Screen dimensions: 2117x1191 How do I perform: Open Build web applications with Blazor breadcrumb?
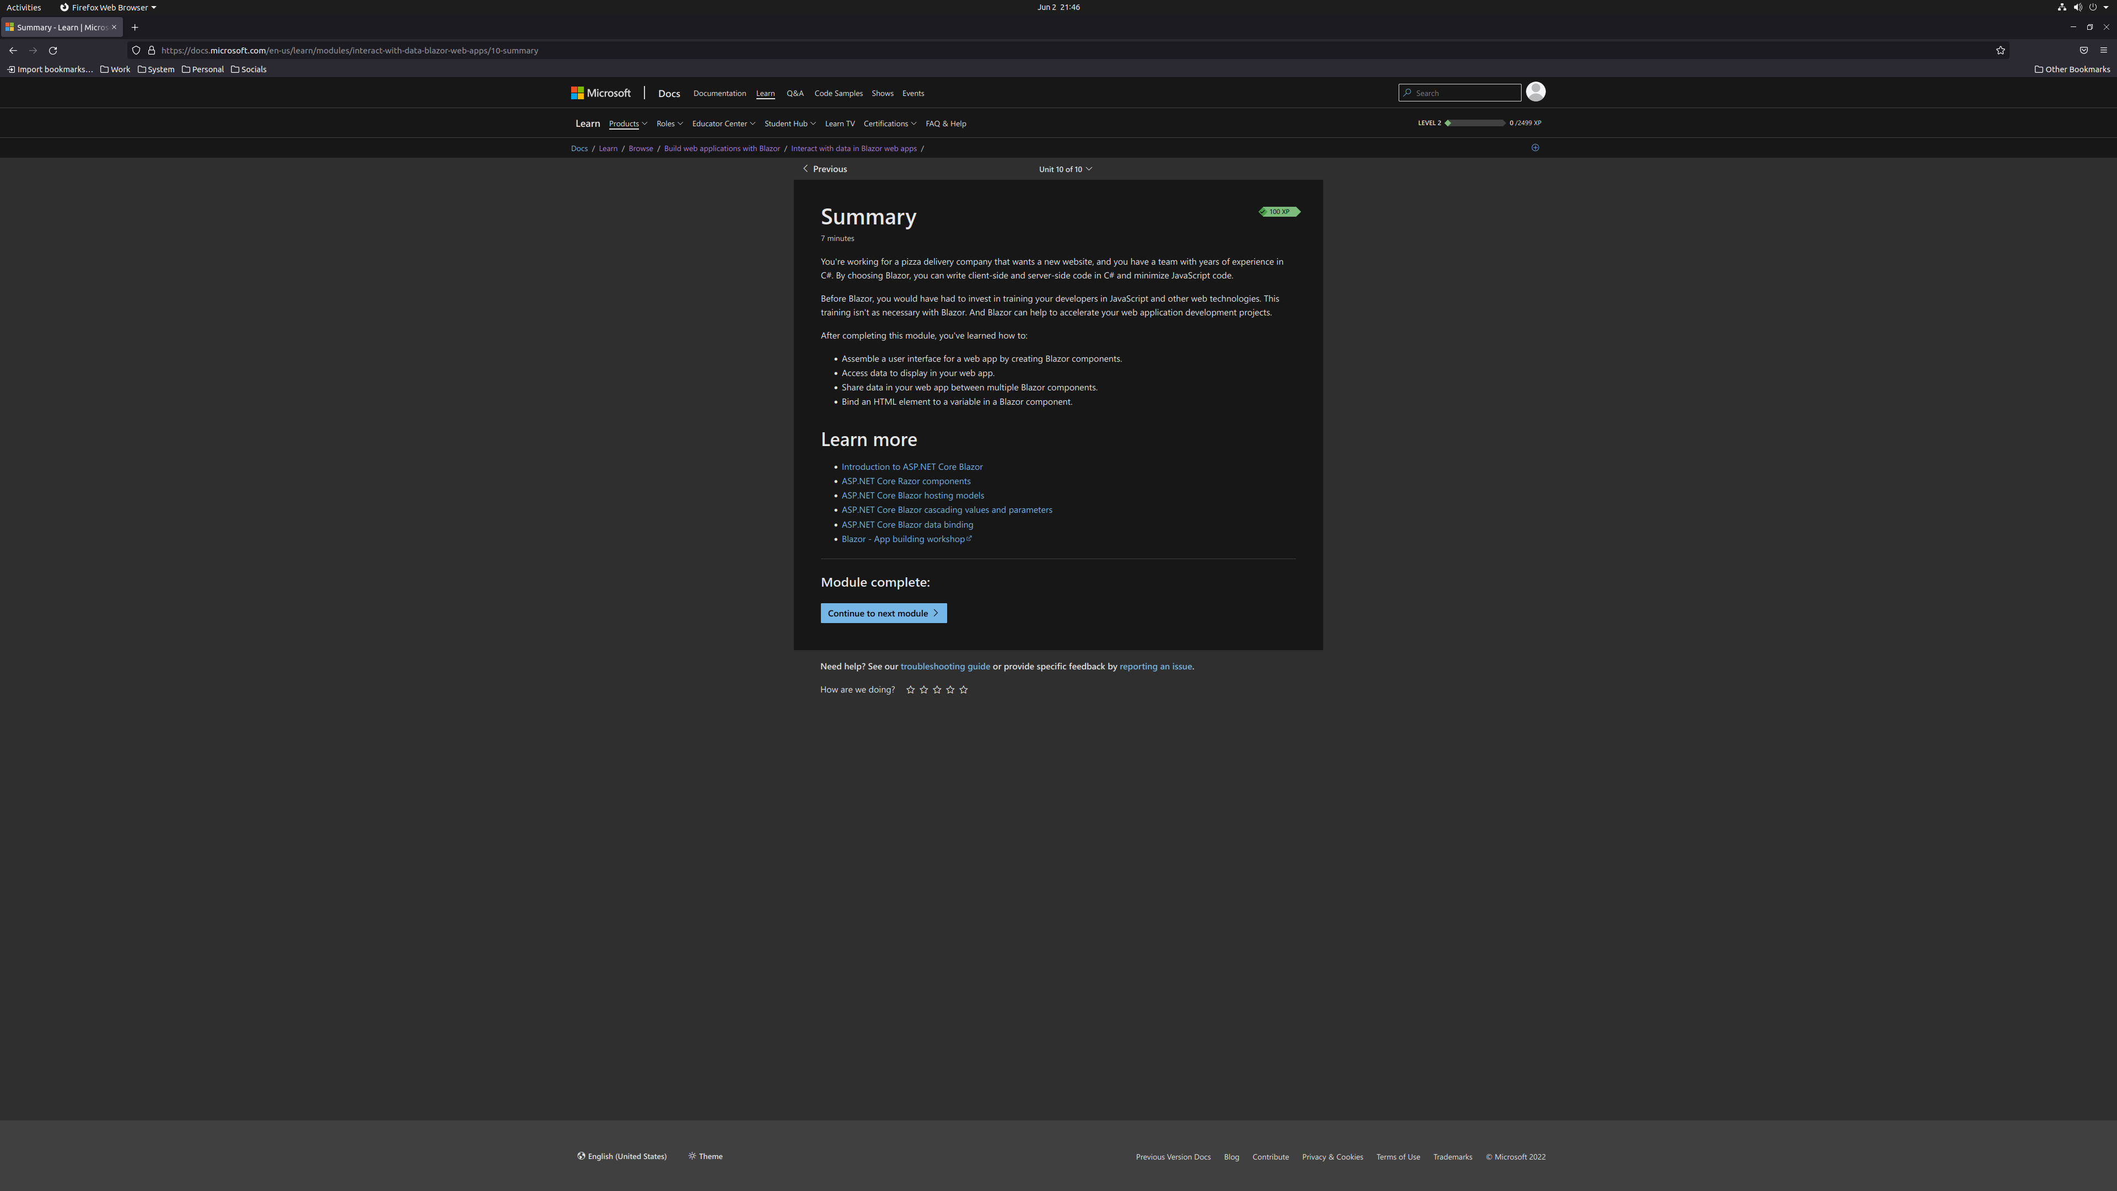click(722, 149)
